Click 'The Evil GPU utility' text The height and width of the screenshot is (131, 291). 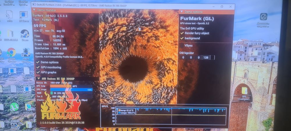(x=192, y=29)
